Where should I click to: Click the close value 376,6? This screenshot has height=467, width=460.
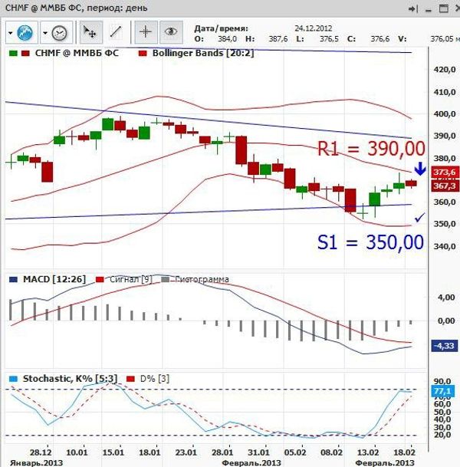tap(380, 38)
